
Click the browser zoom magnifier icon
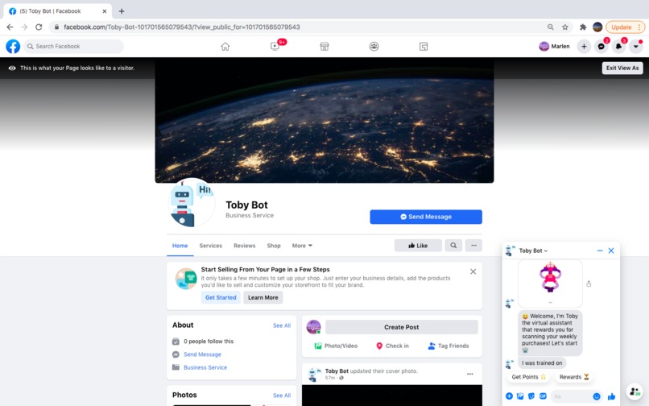(x=551, y=27)
